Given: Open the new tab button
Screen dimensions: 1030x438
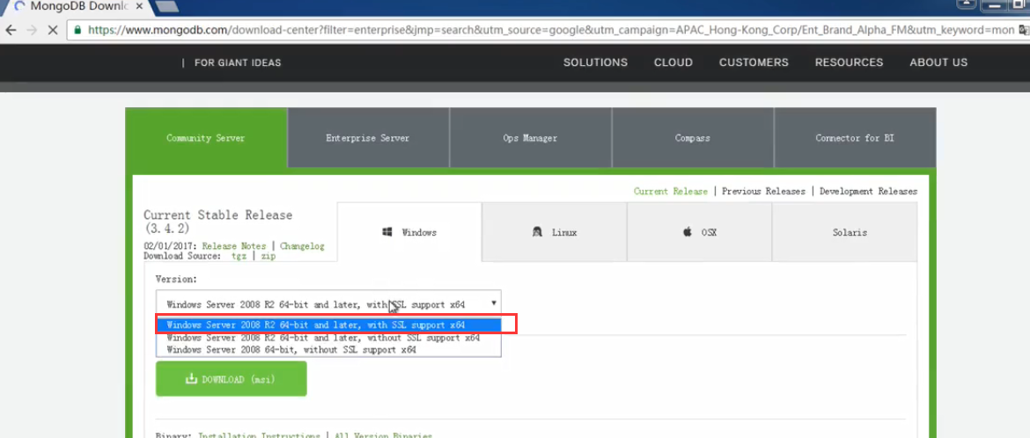Looking at the screenshot, I should pos(167,6).
